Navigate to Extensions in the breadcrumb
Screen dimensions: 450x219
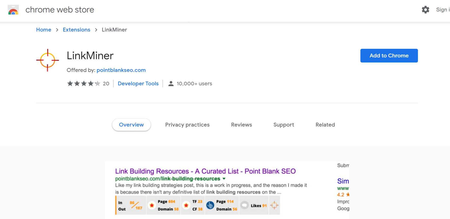tap(76, 30)
